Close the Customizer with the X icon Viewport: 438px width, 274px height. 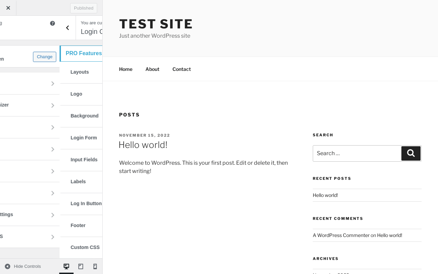[x=8, y=8]
